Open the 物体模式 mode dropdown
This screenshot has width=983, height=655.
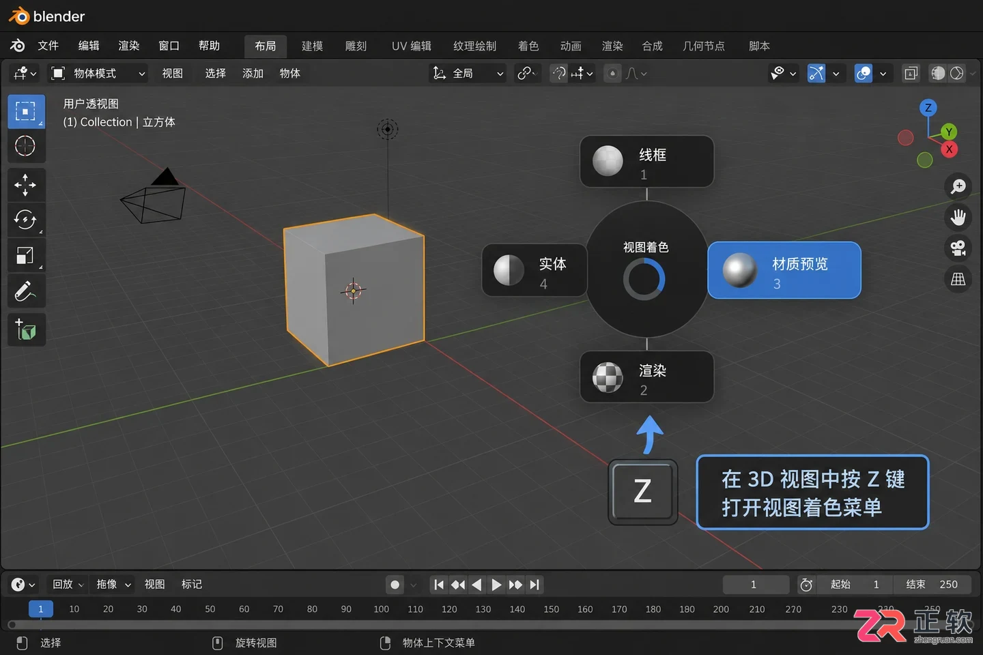pos(99,73)
